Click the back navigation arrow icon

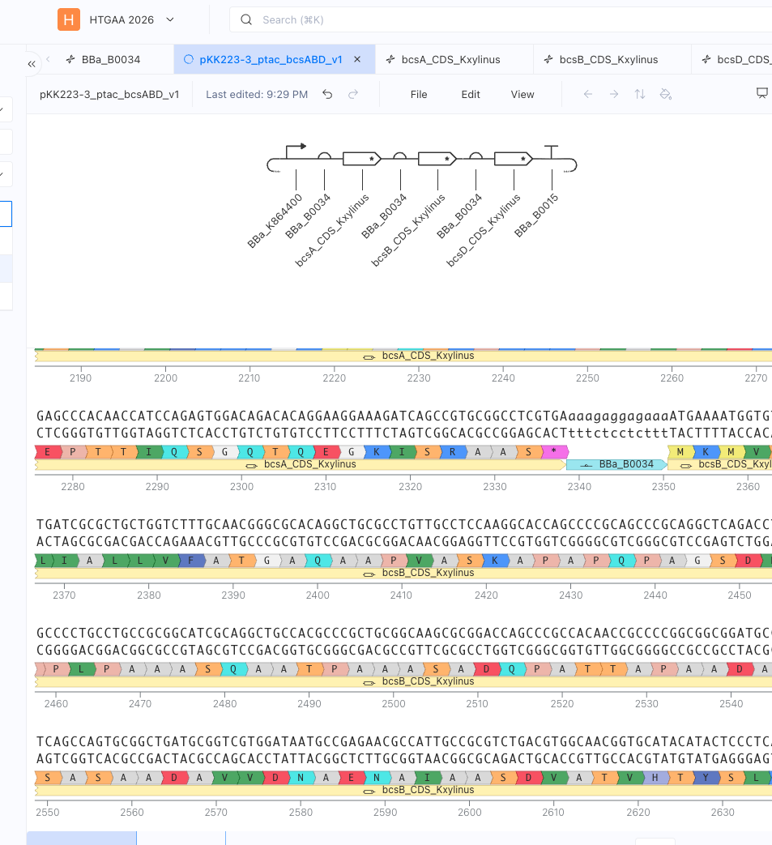click(x=588, y=94)
